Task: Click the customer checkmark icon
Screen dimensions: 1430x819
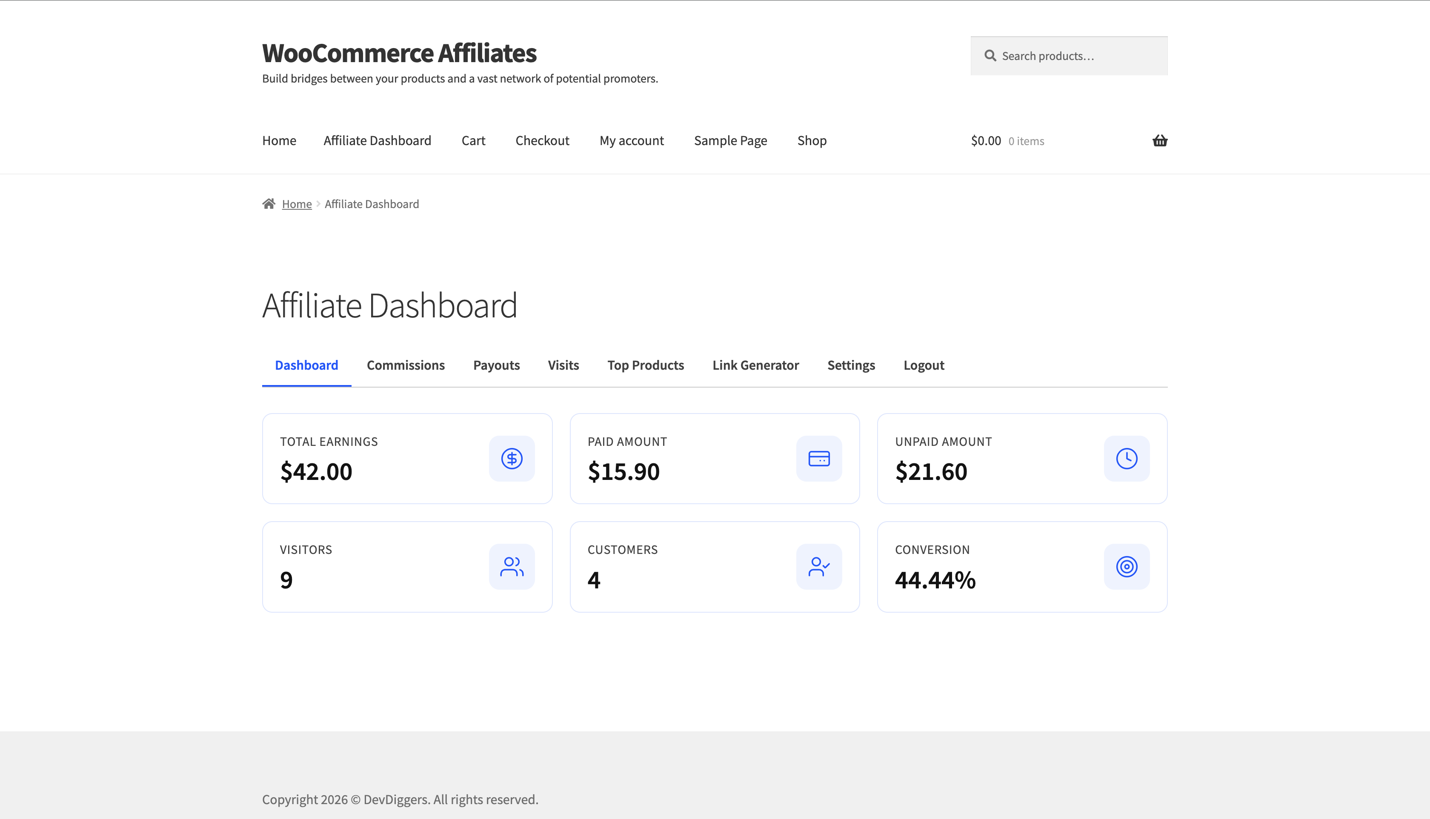Action: pyautogui.click(x=818, y=566)
